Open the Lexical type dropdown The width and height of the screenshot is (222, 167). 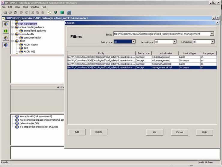174,42
